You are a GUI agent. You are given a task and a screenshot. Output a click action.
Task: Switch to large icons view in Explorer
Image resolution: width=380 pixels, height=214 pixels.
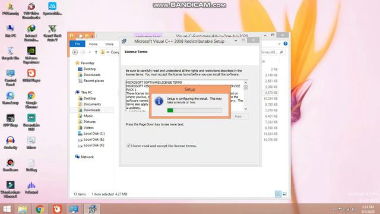[284, 194]
